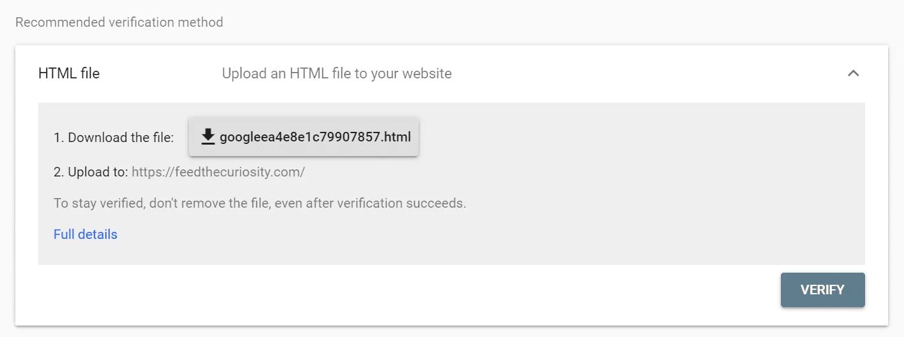The width and height of the screenshot is (904, 337).
Task: Select the HTML file method title
Action: click(69, 73)
